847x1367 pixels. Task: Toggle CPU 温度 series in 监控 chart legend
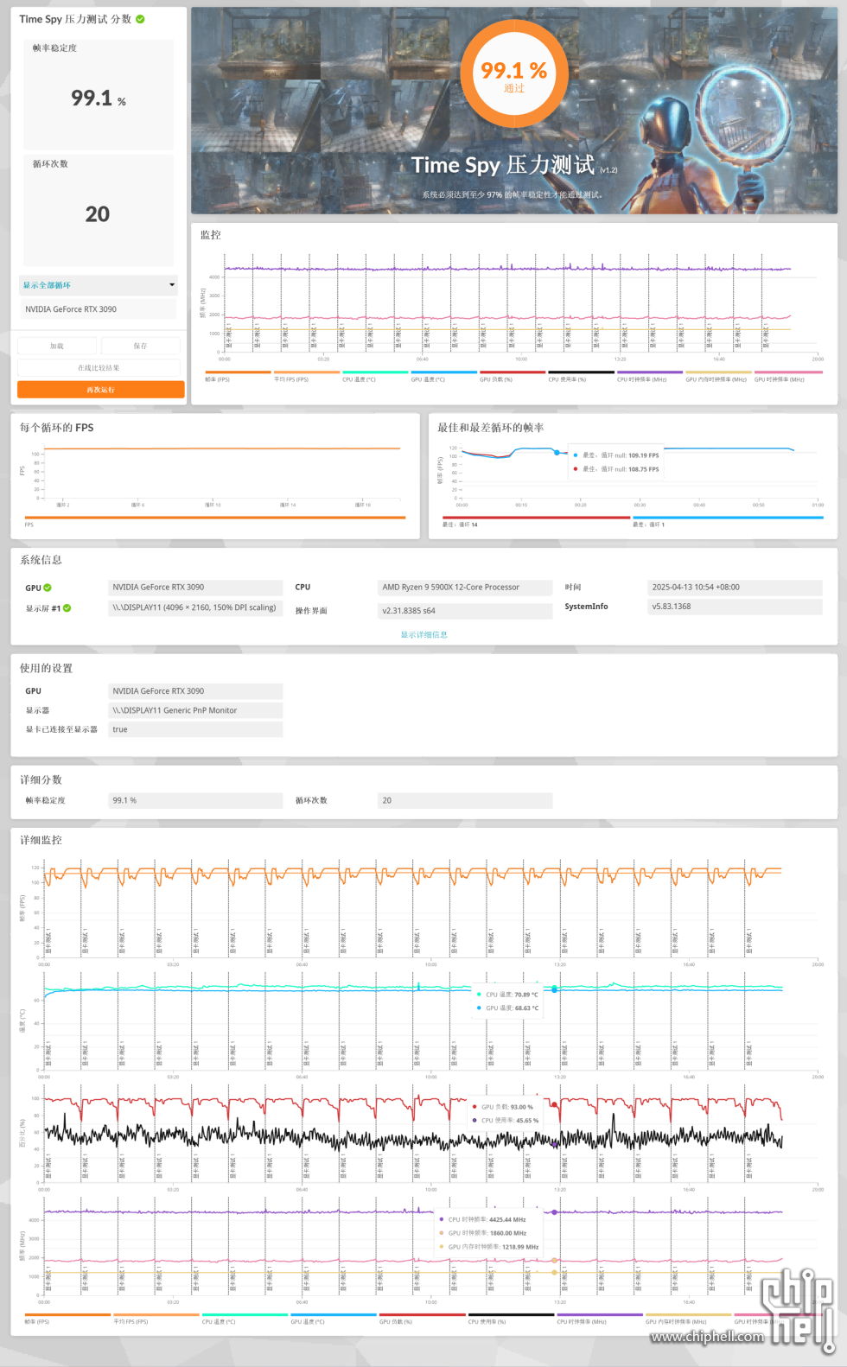click(375, 377)
